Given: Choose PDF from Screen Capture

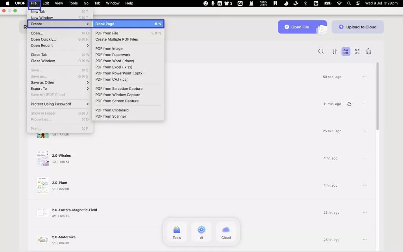Looking at the screenshot, I should coord(128,101).
